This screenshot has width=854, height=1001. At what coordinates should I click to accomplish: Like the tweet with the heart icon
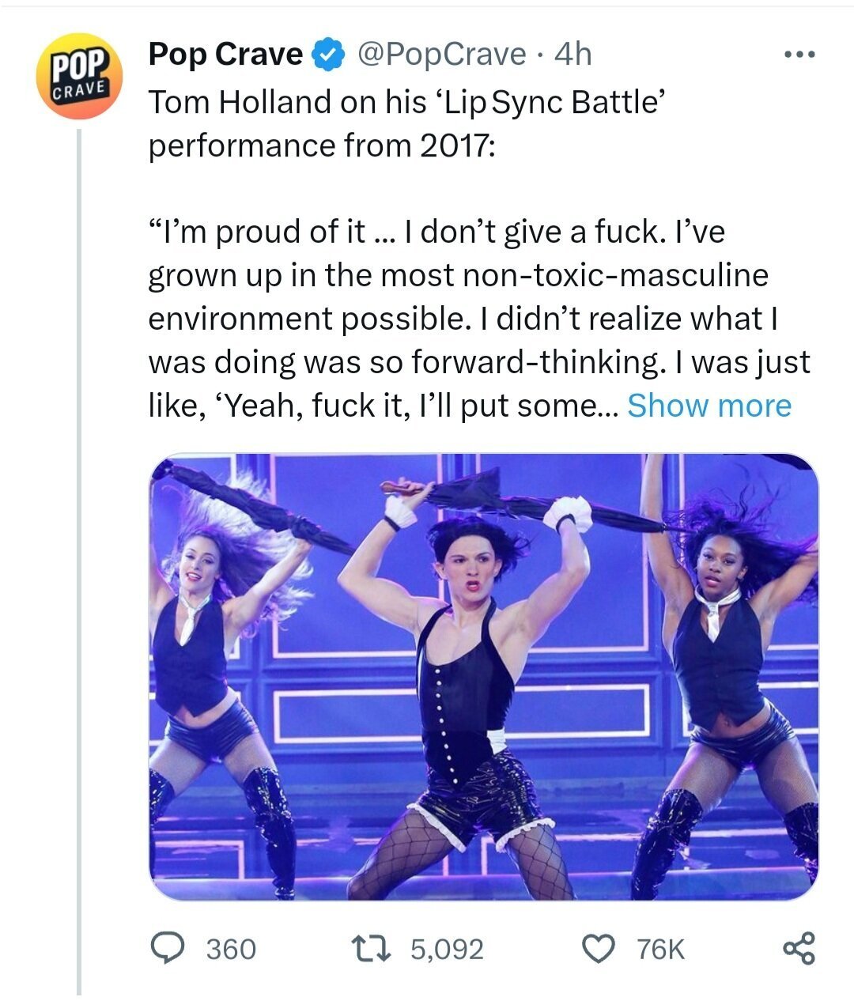[599, 947]
